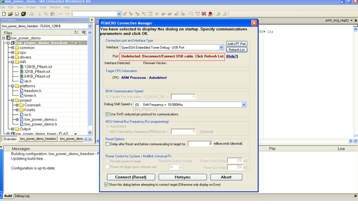Switch to the Overview workspace tab
358x204 pixels.
click(10, 139)
